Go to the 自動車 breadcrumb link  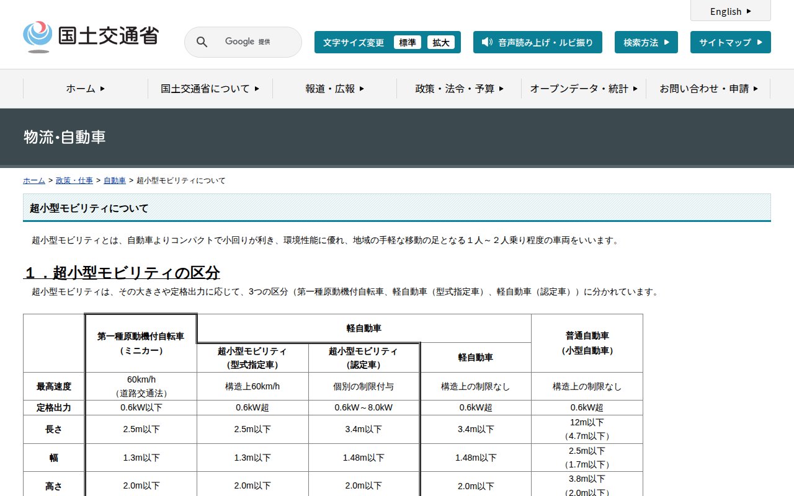click(x=115, y=180)
